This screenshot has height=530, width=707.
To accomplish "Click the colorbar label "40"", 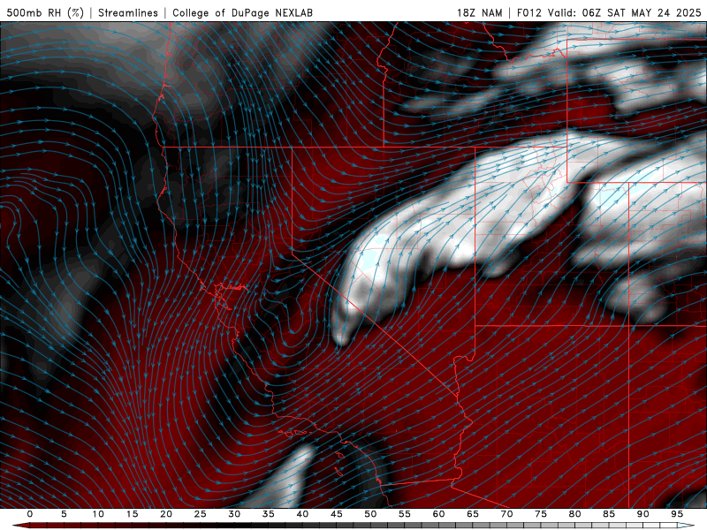I will pyautogui.click(x=302, y=514).
